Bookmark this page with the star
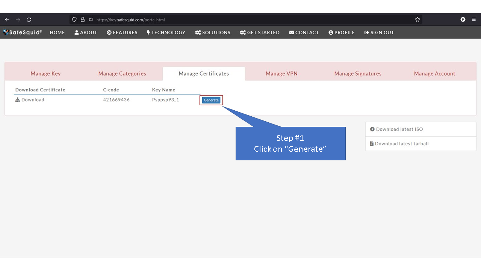 pyautogui.click(x=417, y=19)
